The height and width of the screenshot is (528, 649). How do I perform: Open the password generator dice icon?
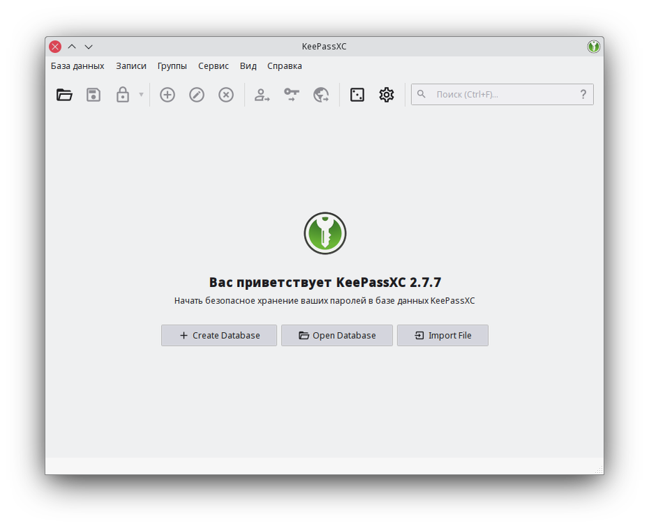click(x=357, y=95)
